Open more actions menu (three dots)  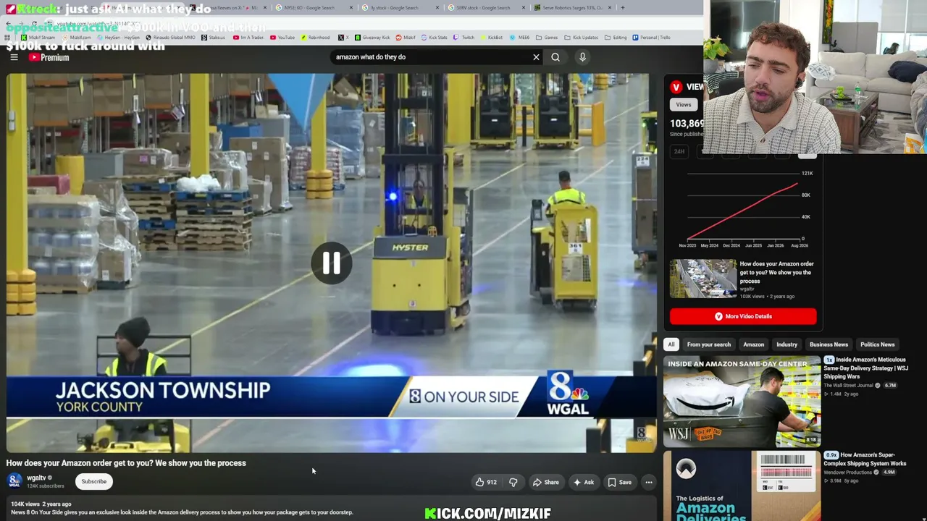tap(649, 482)
